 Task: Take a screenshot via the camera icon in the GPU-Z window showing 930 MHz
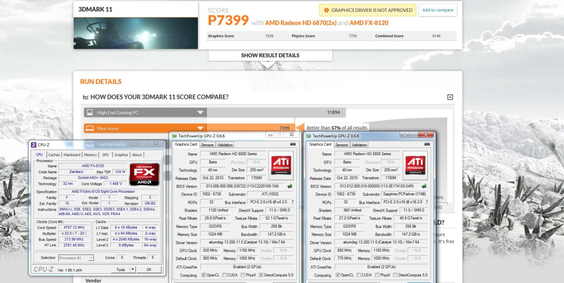[293, 144]
